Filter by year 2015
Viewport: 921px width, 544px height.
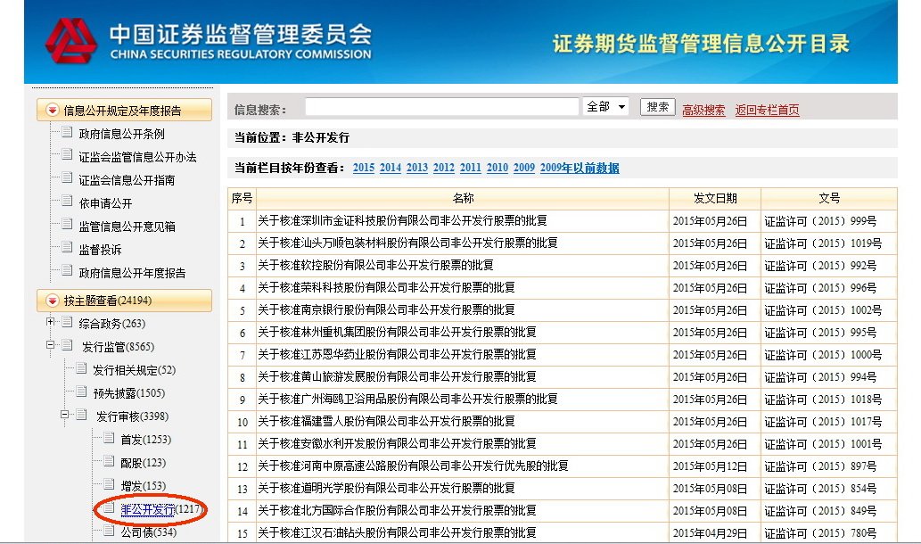click(x=364, y=168)
